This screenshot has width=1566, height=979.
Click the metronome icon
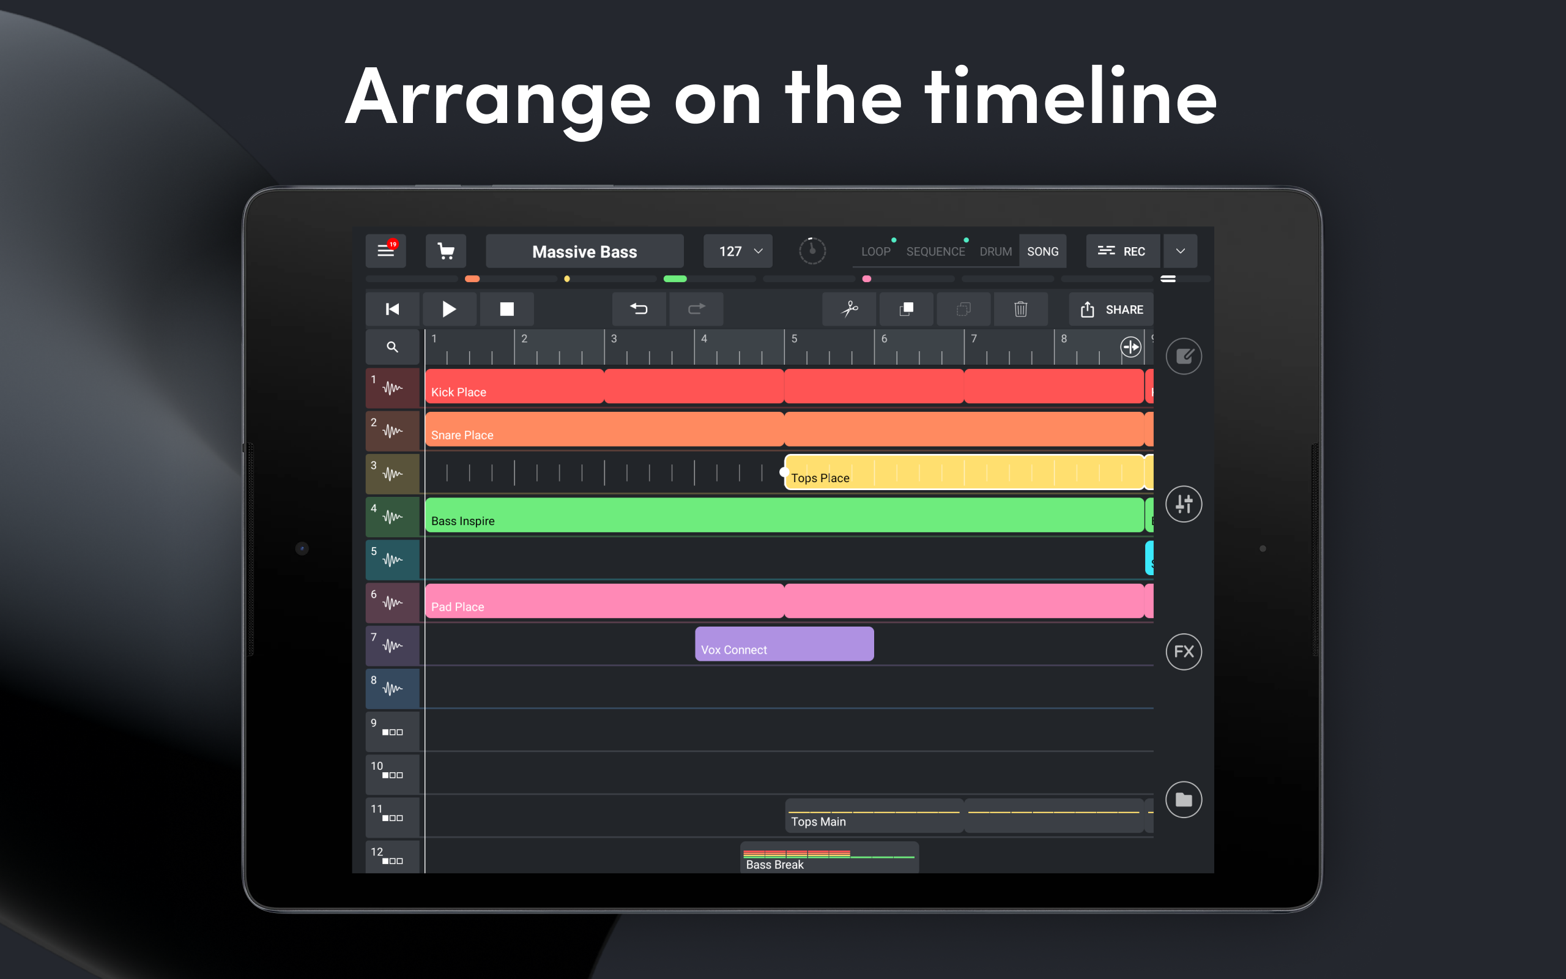point(813,251)
